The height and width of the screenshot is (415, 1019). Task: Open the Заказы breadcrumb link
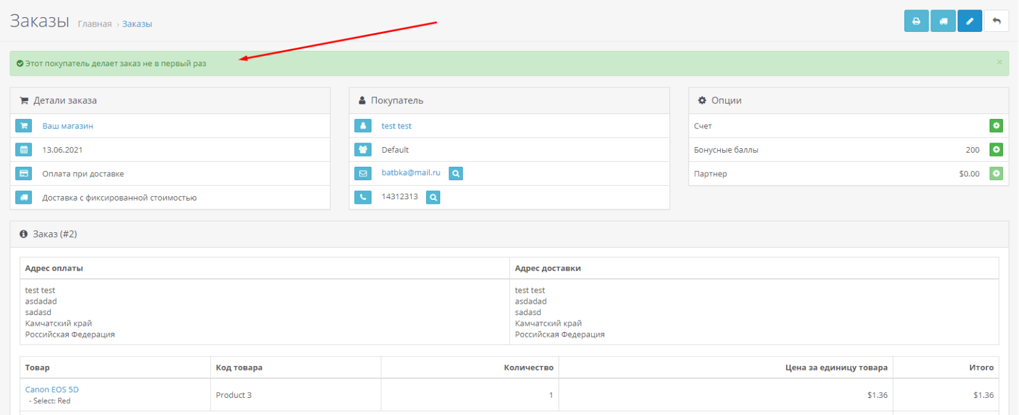pyautogui.click(x=137, y=24)
